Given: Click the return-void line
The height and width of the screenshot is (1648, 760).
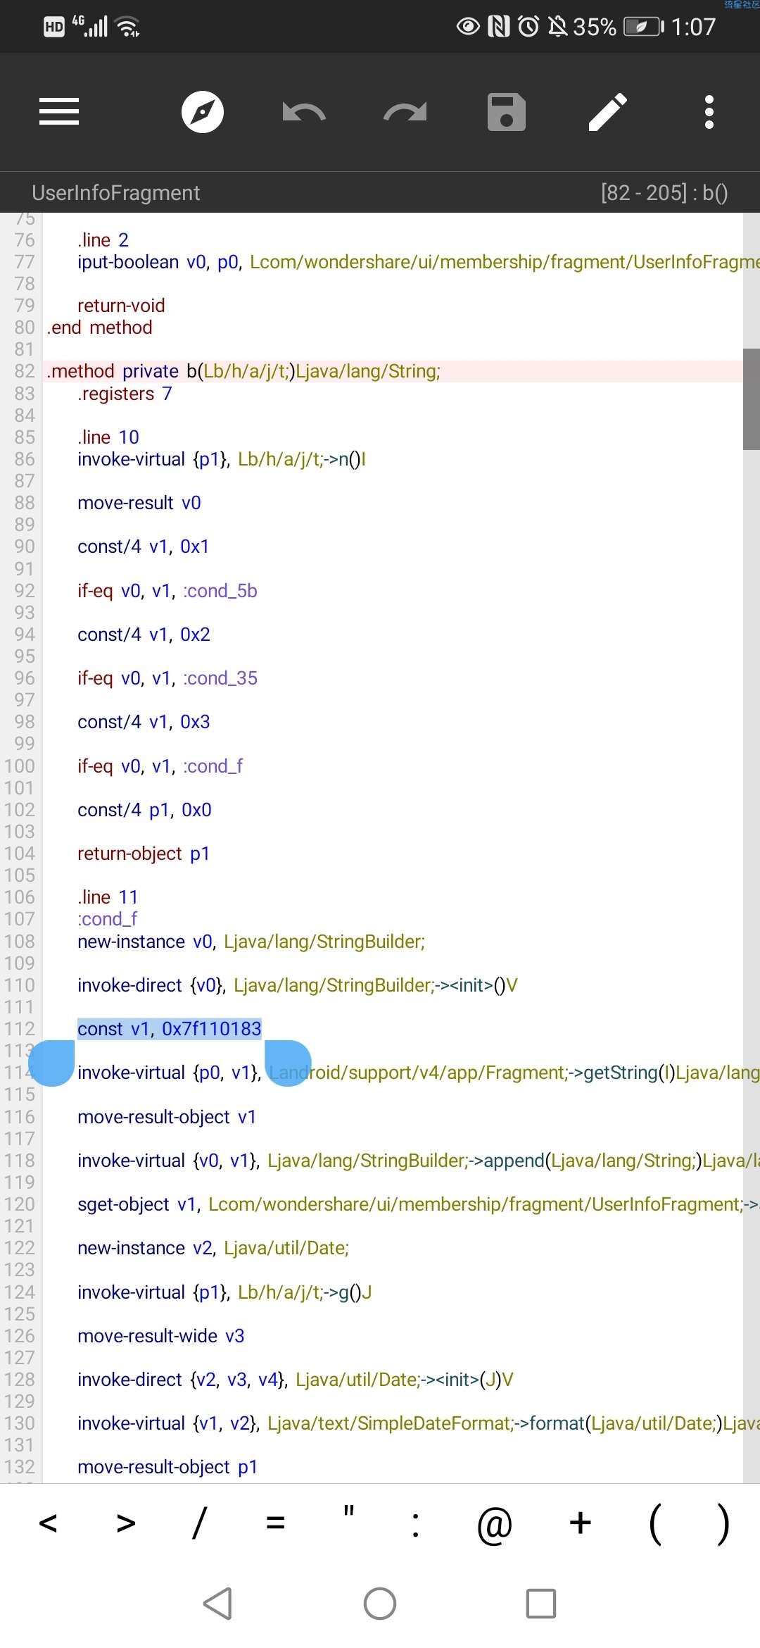Looking at the screenshot, I should click(121, 306).
